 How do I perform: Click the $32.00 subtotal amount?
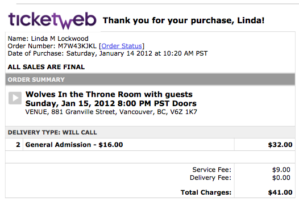coord(280,145)
